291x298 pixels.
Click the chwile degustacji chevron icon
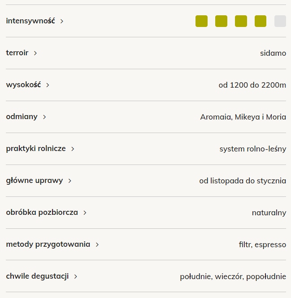(x=76, y=276)
